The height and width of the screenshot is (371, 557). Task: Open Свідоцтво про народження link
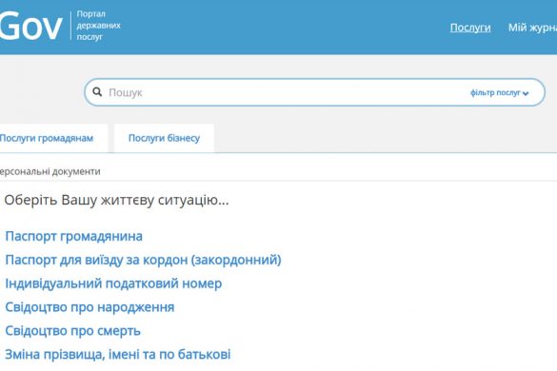[x=90, y=307]
